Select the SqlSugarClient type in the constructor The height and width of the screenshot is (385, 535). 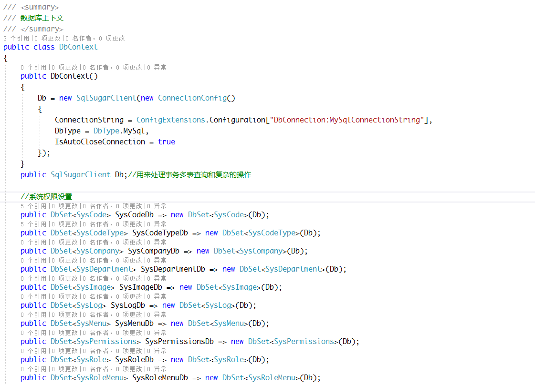[106, 98]
